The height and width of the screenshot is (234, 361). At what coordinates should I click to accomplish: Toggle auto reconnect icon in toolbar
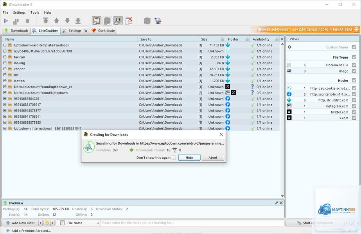[x=107, y=21]
